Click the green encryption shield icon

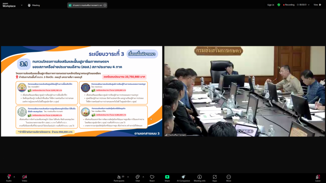pos(279,5)
